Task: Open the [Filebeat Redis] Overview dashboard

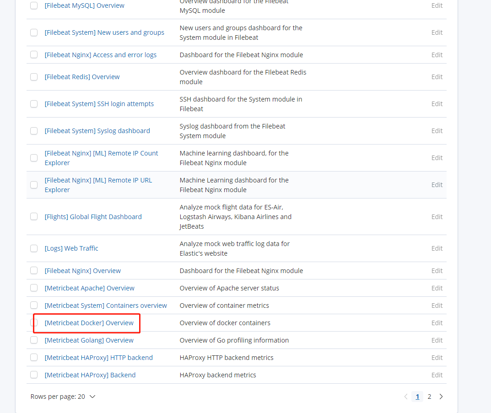Action: pos(82,77)
